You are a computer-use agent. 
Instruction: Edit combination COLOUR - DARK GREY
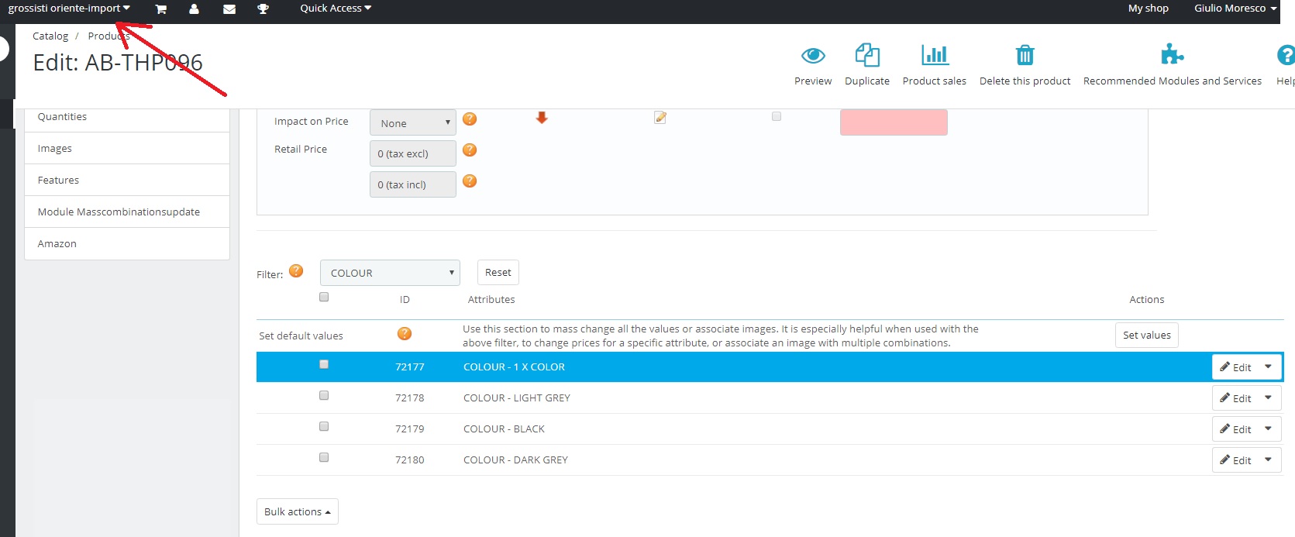[1235, 460]
